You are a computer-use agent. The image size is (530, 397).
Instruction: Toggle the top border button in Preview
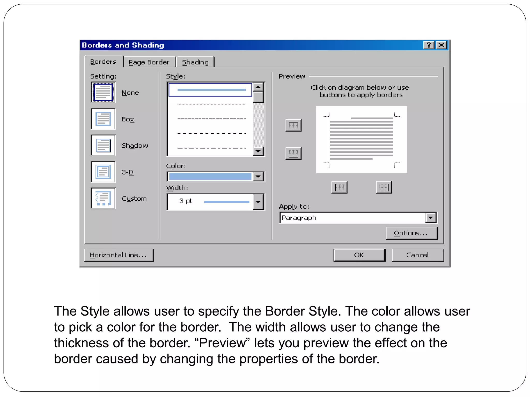[293, 125]
